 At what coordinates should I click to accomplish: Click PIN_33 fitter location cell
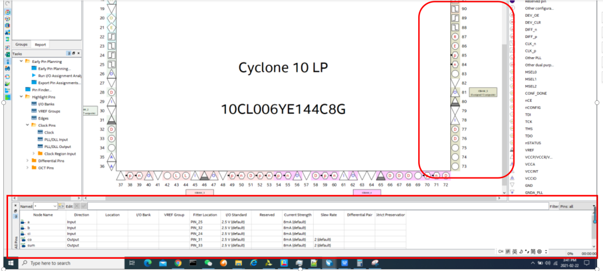pos(205,245)
